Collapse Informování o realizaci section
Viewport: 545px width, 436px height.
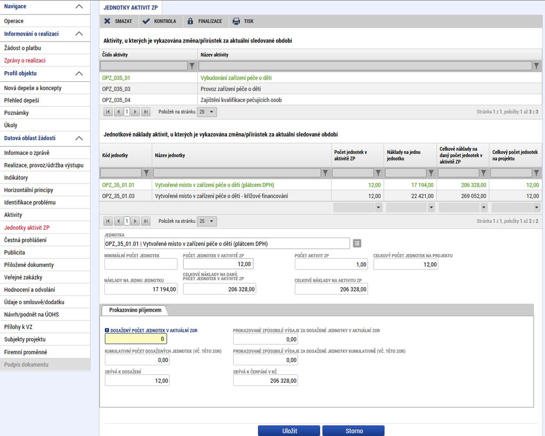click(79, 33)
